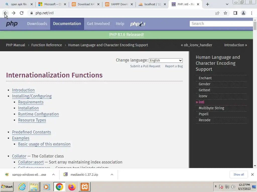Close the 'open apk file' tab
257x192 pixels.
(32, 4)
